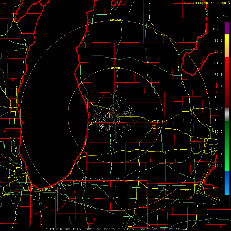
Task: Click the 100 NMI range ring label
Action: 115,20
